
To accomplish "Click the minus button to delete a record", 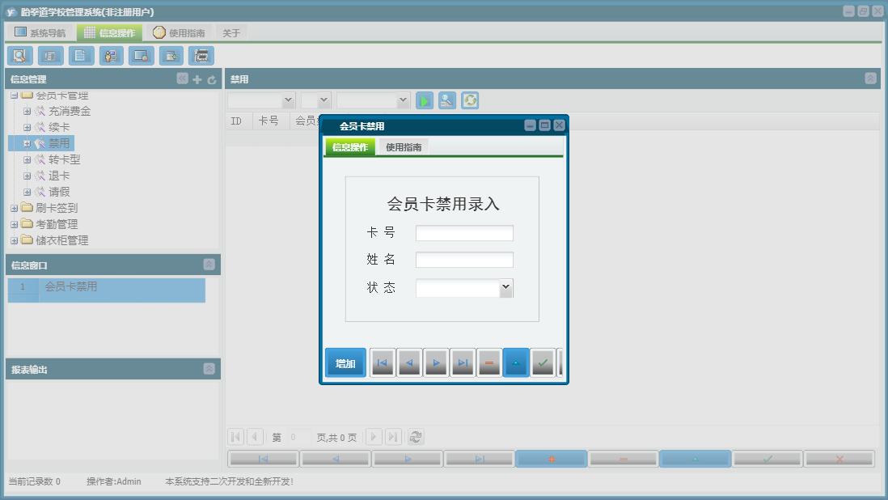I will pos(489,362).
